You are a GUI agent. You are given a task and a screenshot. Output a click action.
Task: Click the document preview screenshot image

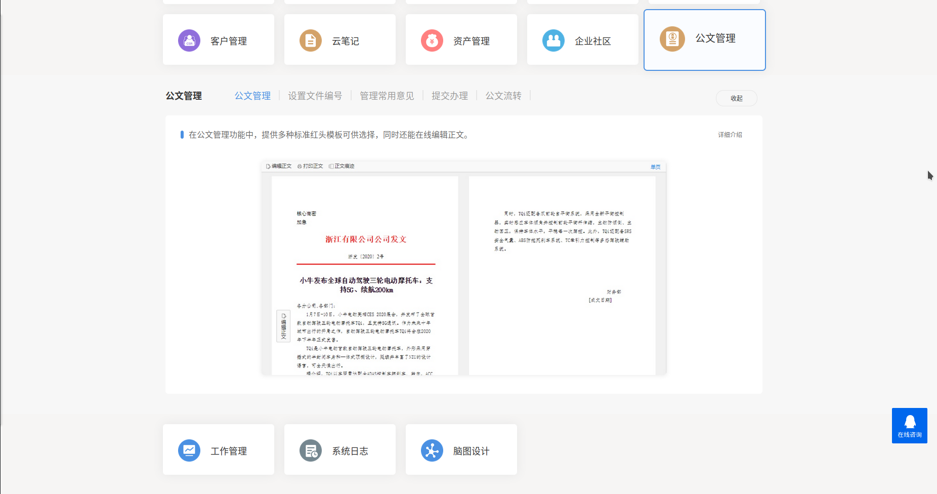(463, 268)
